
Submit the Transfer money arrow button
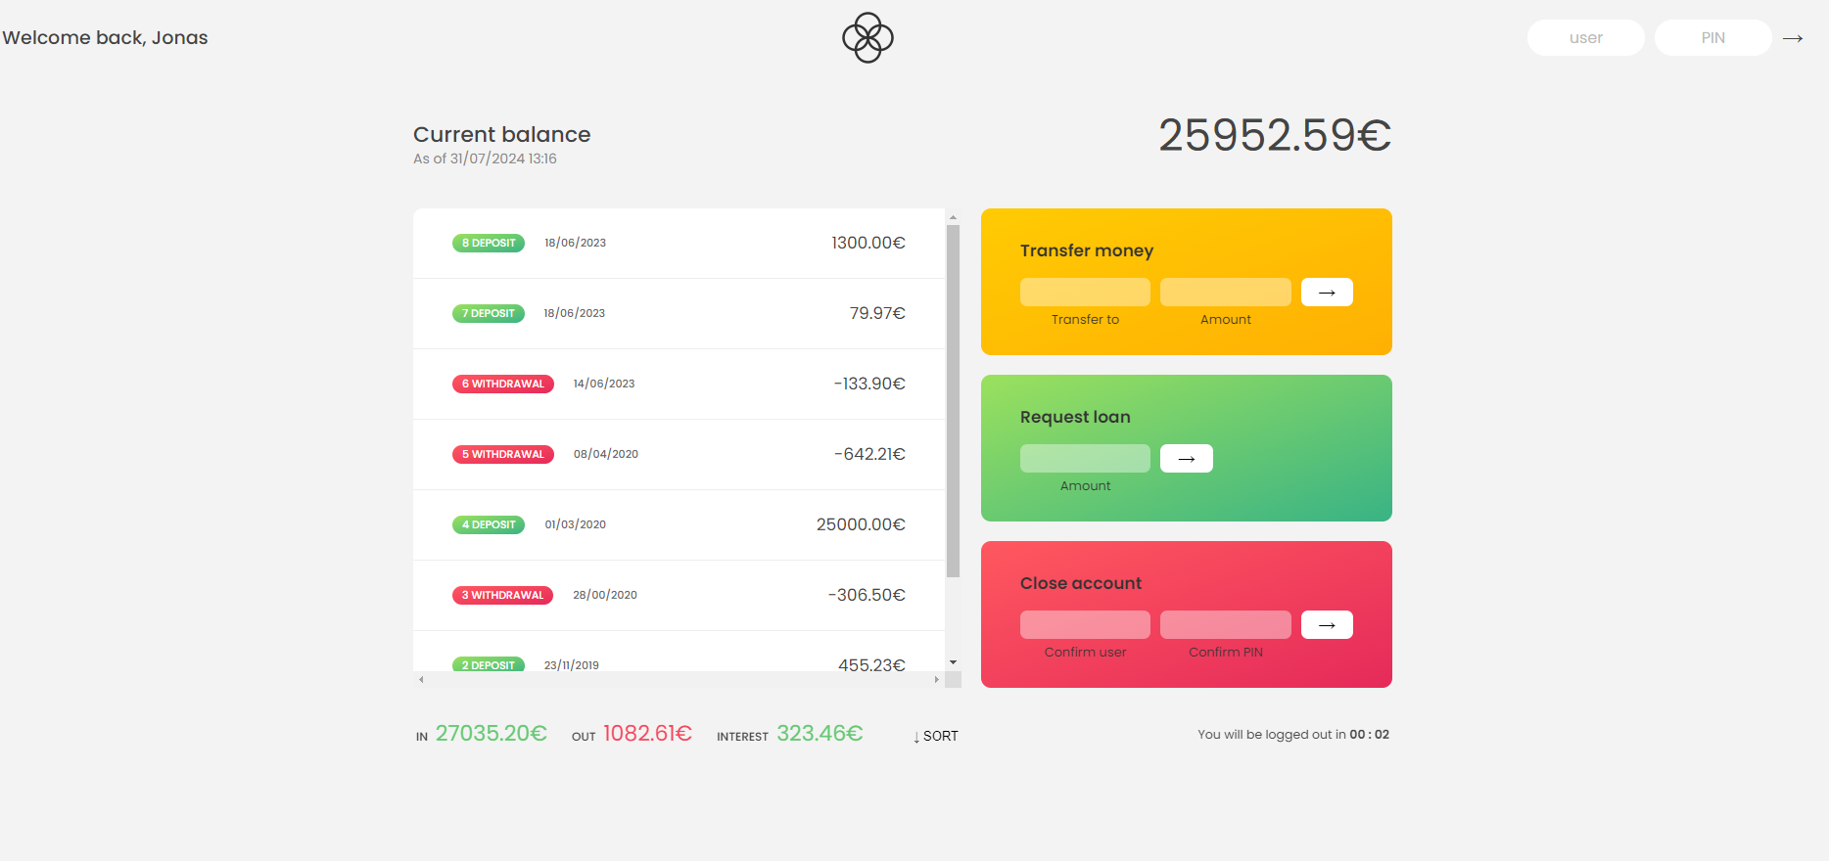coord(1327,293)
